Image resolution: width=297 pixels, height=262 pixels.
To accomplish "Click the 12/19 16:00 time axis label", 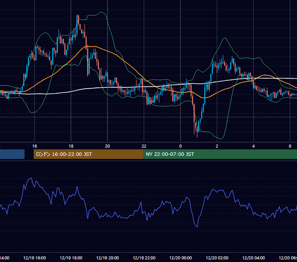I will [x=35, y=258].
